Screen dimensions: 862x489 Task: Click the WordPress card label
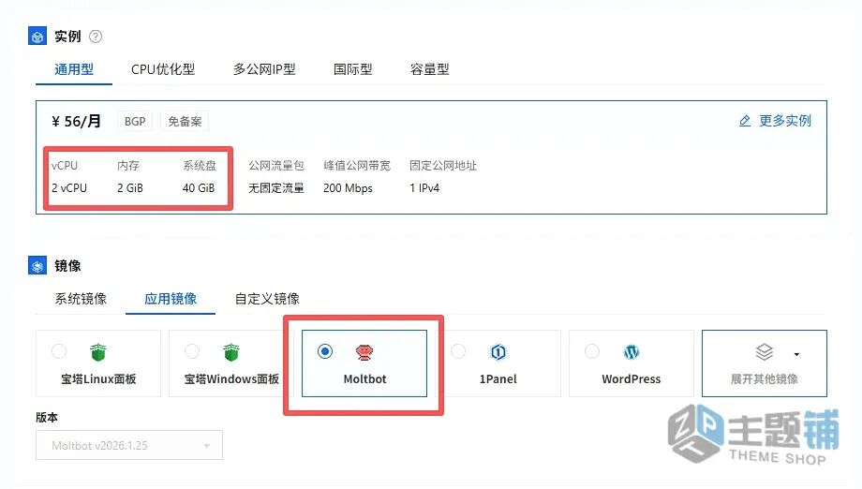pyautogui.click(x=632, y=379)
